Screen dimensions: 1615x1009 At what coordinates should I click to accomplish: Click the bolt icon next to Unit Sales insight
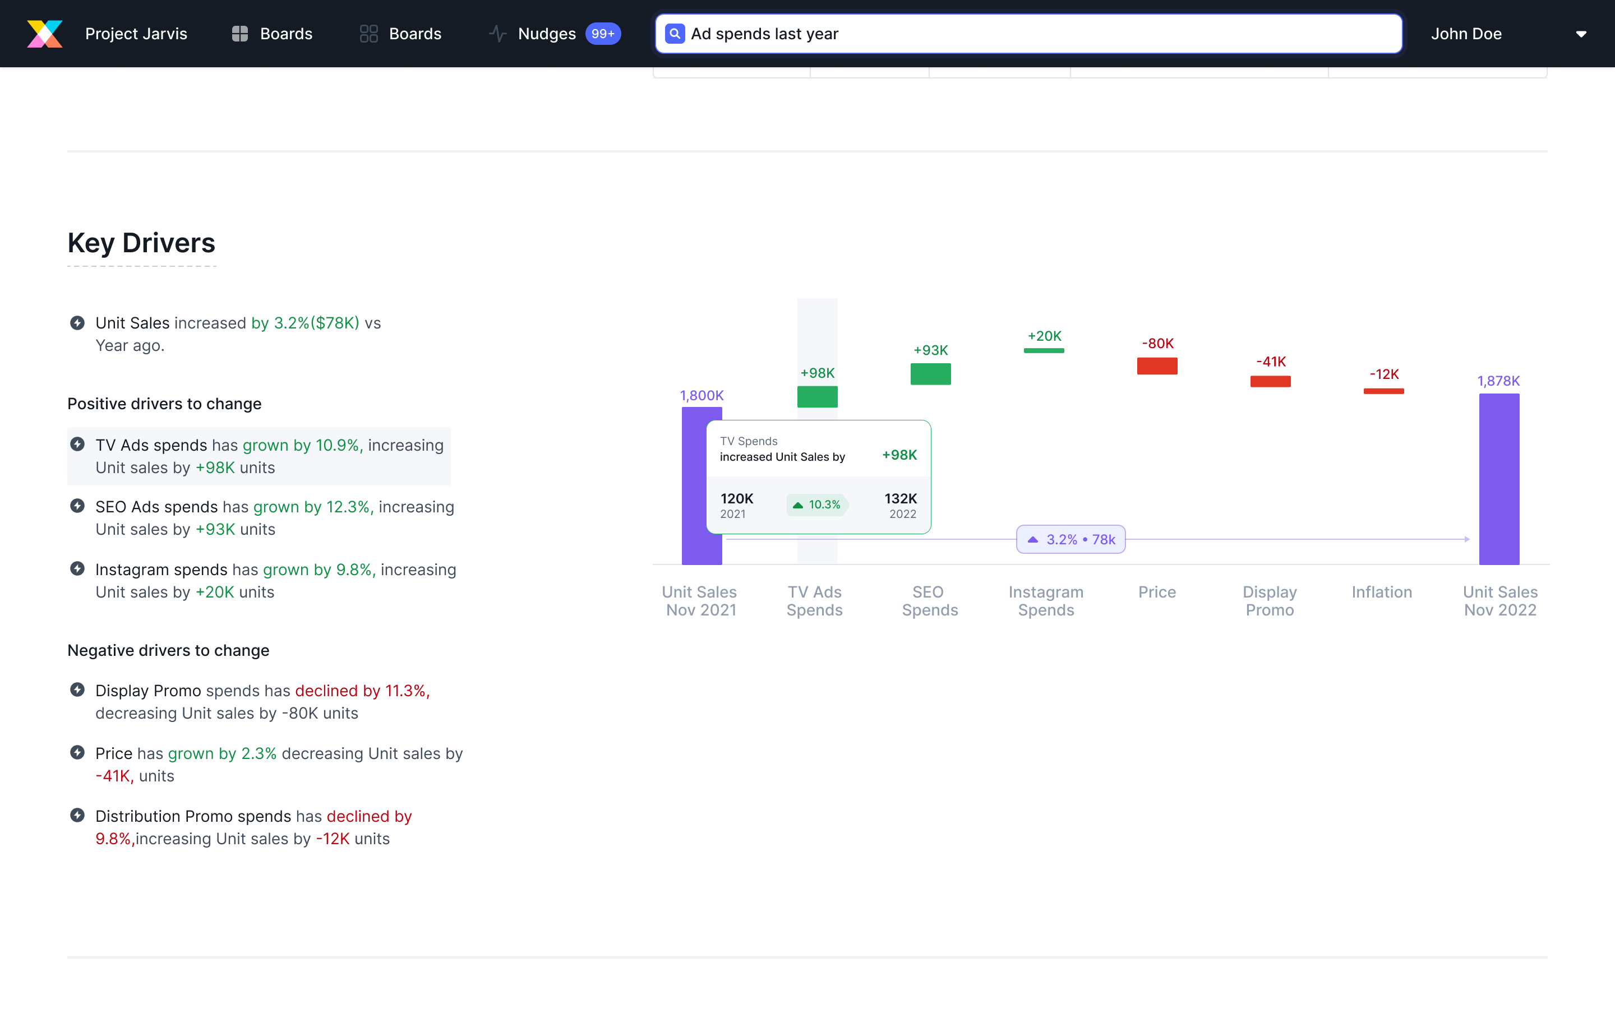point(77,323)
